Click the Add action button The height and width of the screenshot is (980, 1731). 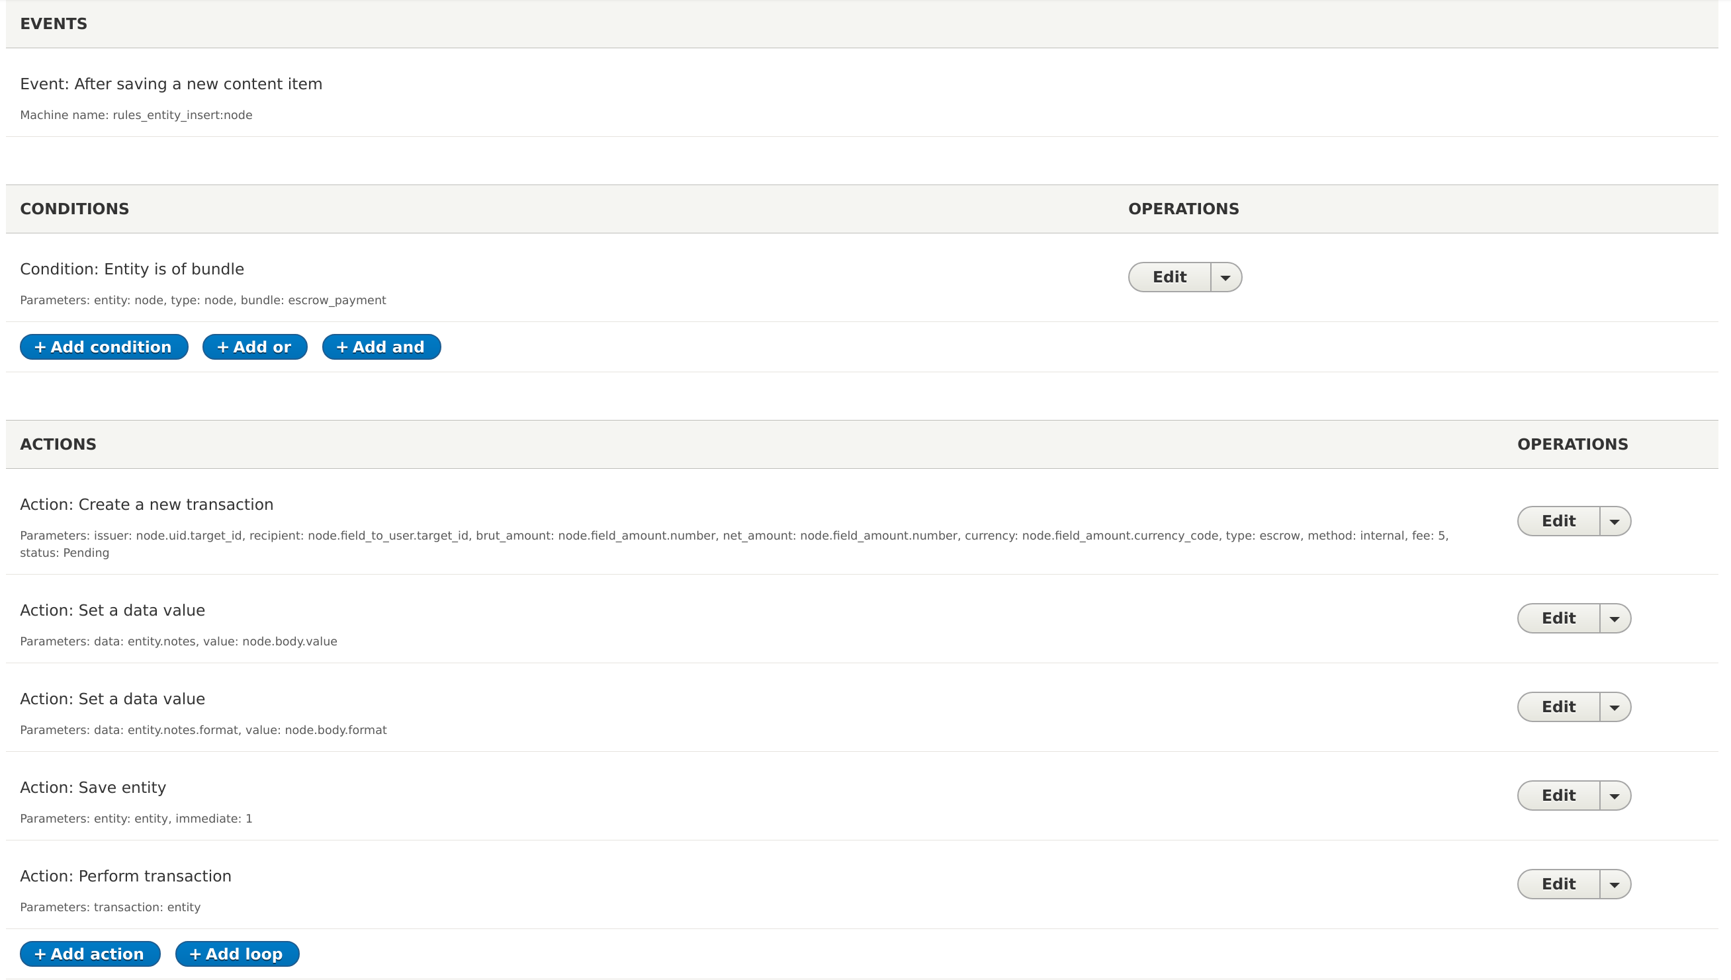point(90,954)
